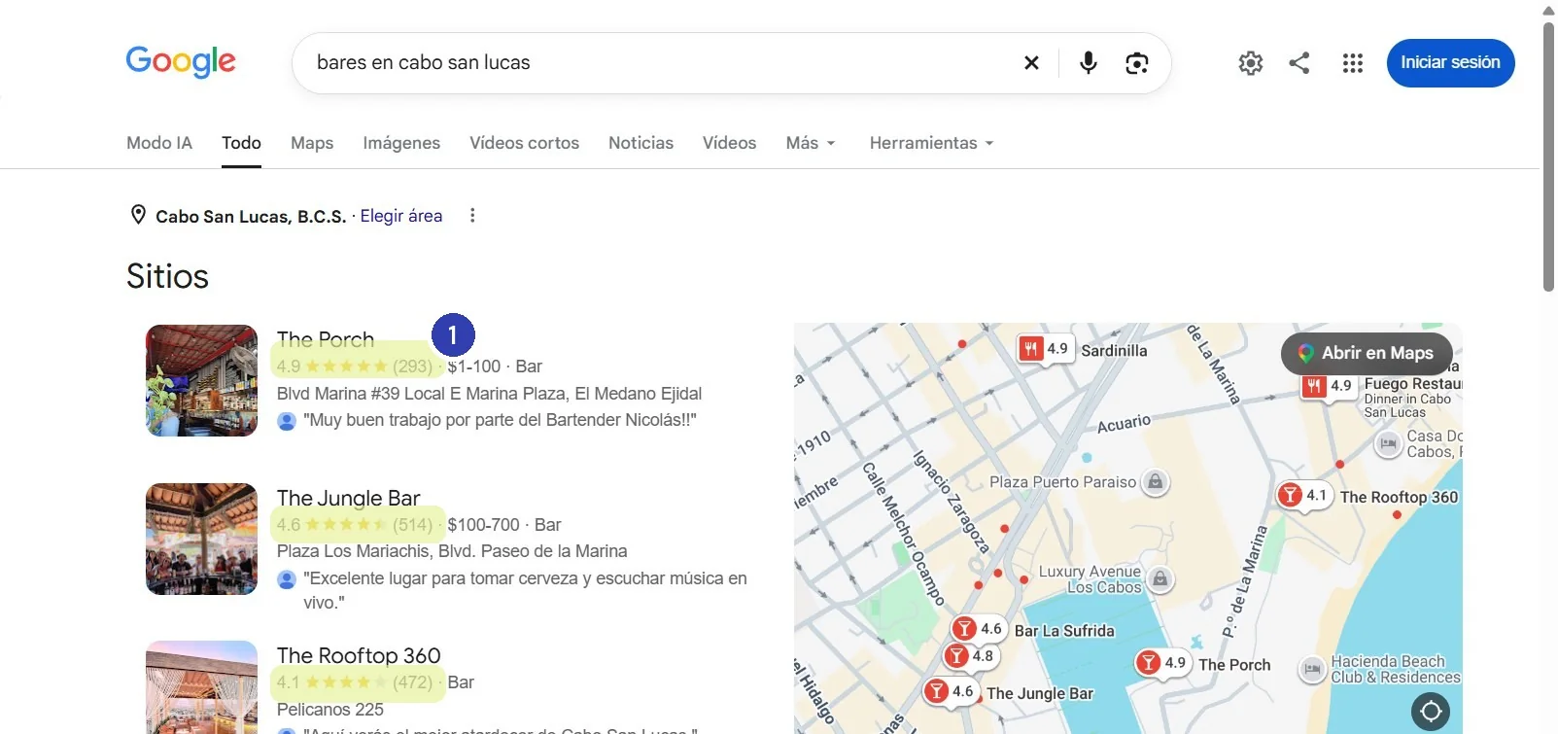Select the Todo tab
Image resolution: width=1558 pixels, height=734 pixels.
[241, 143]
